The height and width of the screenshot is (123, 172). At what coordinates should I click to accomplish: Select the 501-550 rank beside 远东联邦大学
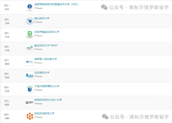tap(7, 76)
